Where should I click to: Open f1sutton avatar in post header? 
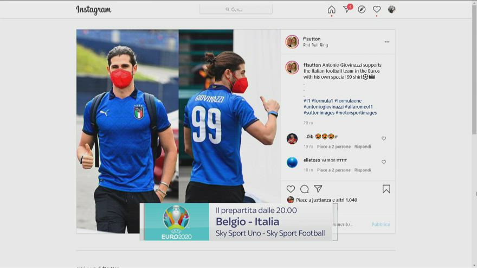(292, 42)
